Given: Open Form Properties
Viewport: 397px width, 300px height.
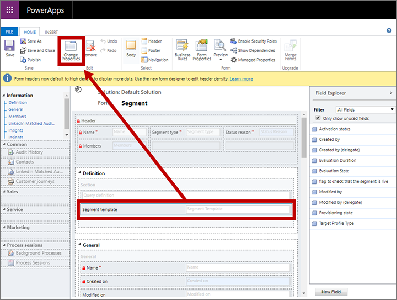Looking at the screenshot, I should pos(202,50).
